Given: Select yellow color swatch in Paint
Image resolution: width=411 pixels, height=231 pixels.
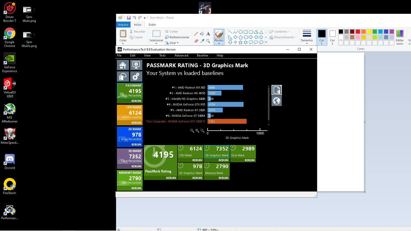Looking at the screenshot, I should click(x=369, y=32).
